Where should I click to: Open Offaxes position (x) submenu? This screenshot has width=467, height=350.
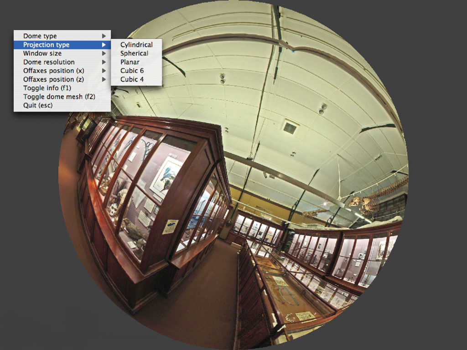pyautogui.click(x=62, y=71)
